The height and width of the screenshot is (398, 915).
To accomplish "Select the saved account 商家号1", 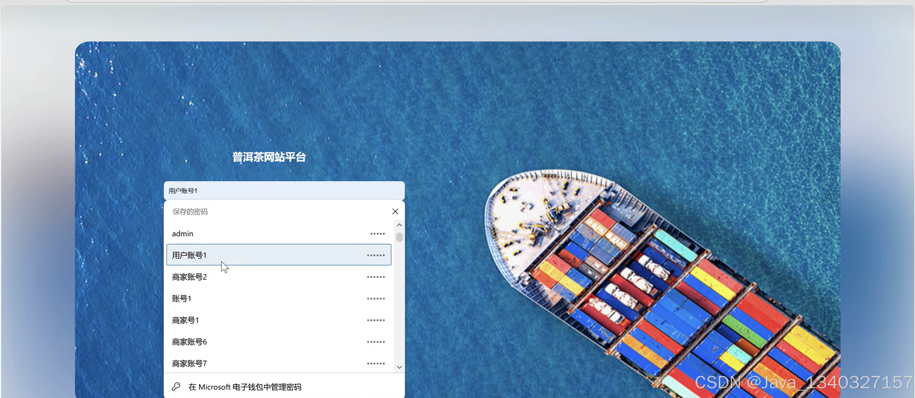I will pos(279,320).
